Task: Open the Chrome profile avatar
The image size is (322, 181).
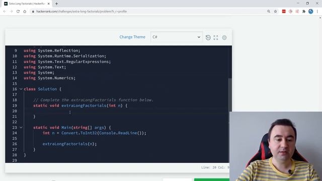Action: (x=311, y=12)
